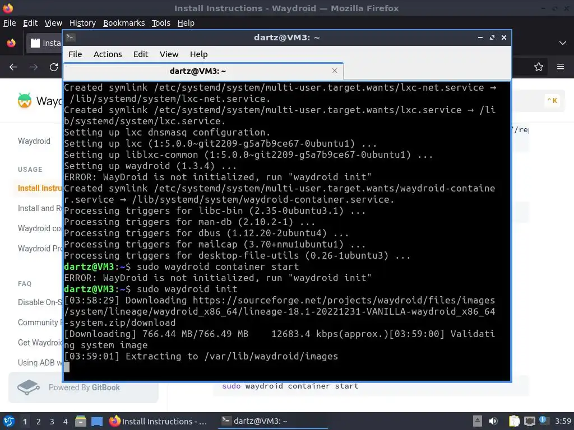Open Firefox File menu
The image size is (574, 430).
[10, 23]
